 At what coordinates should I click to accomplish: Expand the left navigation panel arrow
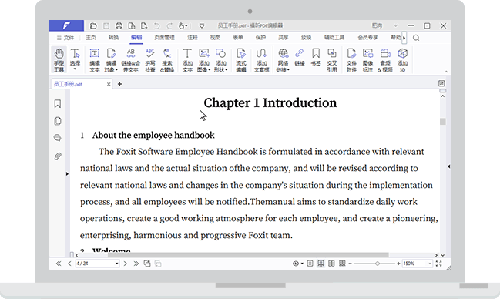[67, 174]
